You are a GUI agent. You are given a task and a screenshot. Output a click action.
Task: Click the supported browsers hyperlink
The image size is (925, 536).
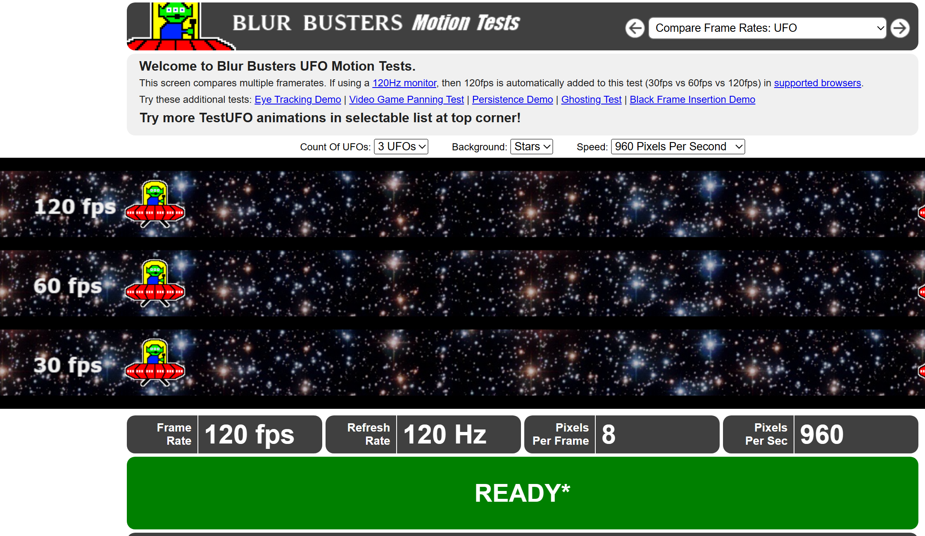tap(818, 83)
